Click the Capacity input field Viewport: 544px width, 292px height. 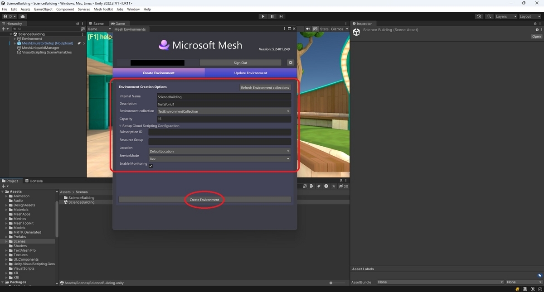pyautogui.click(x=224, y=119)
